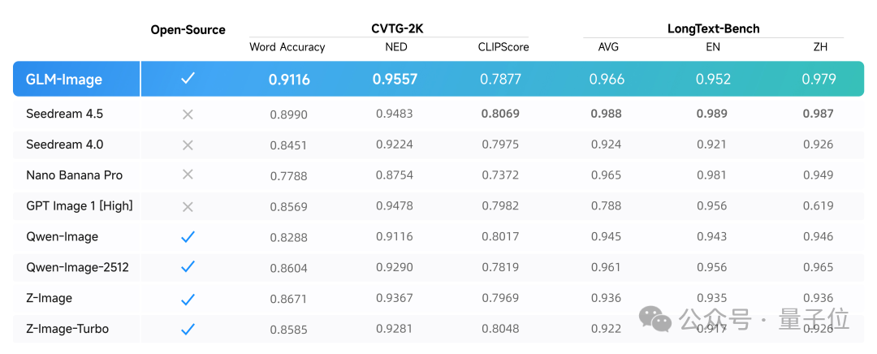The image size is (877, 354).
Task: Click Qwen-Image CLIPScore value 0.8017
Action: point(500,236)
